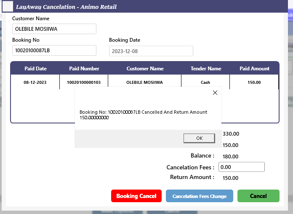Click the Tender Name column header
Image resolution: width=293 pixels, height=214 pixels.
tap(206, 69)
